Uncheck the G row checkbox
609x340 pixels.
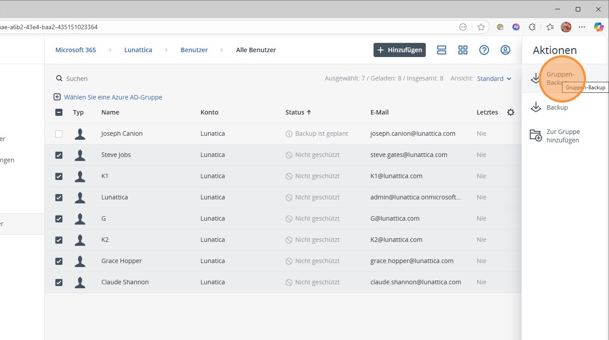[59, 218]
